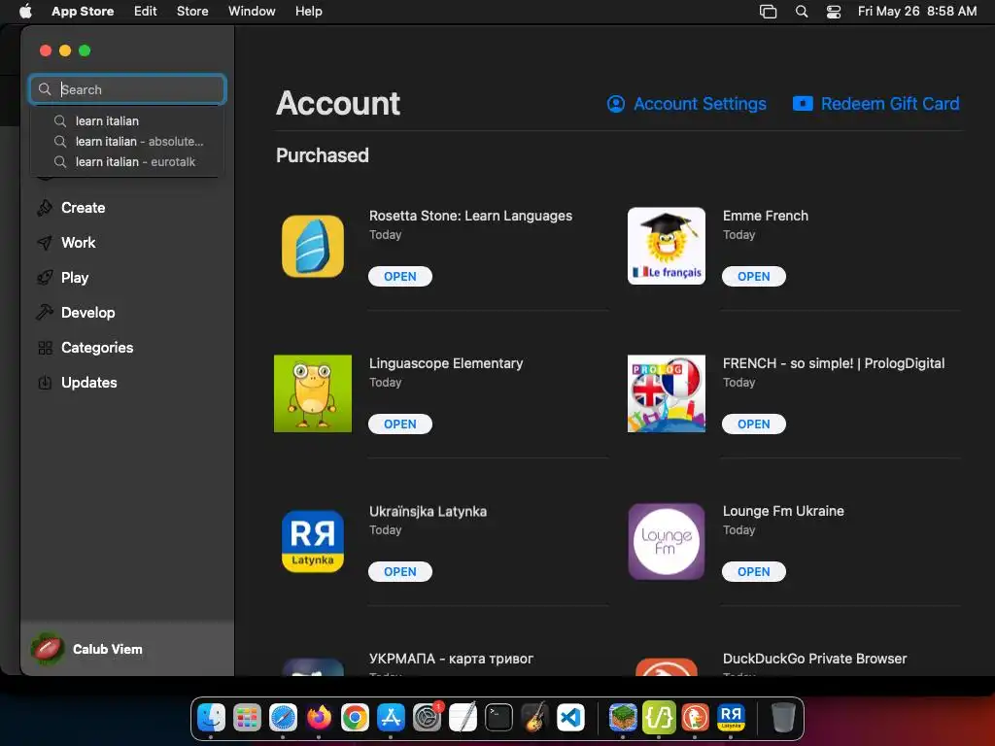Click the Play rocket icon
This screenshot has height=746, width=995.
[x=45, y=277]
